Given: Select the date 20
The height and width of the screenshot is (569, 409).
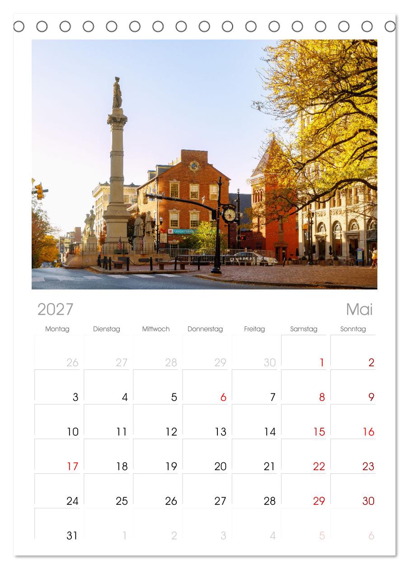Looking at the screenshot, I should point(221,466).
